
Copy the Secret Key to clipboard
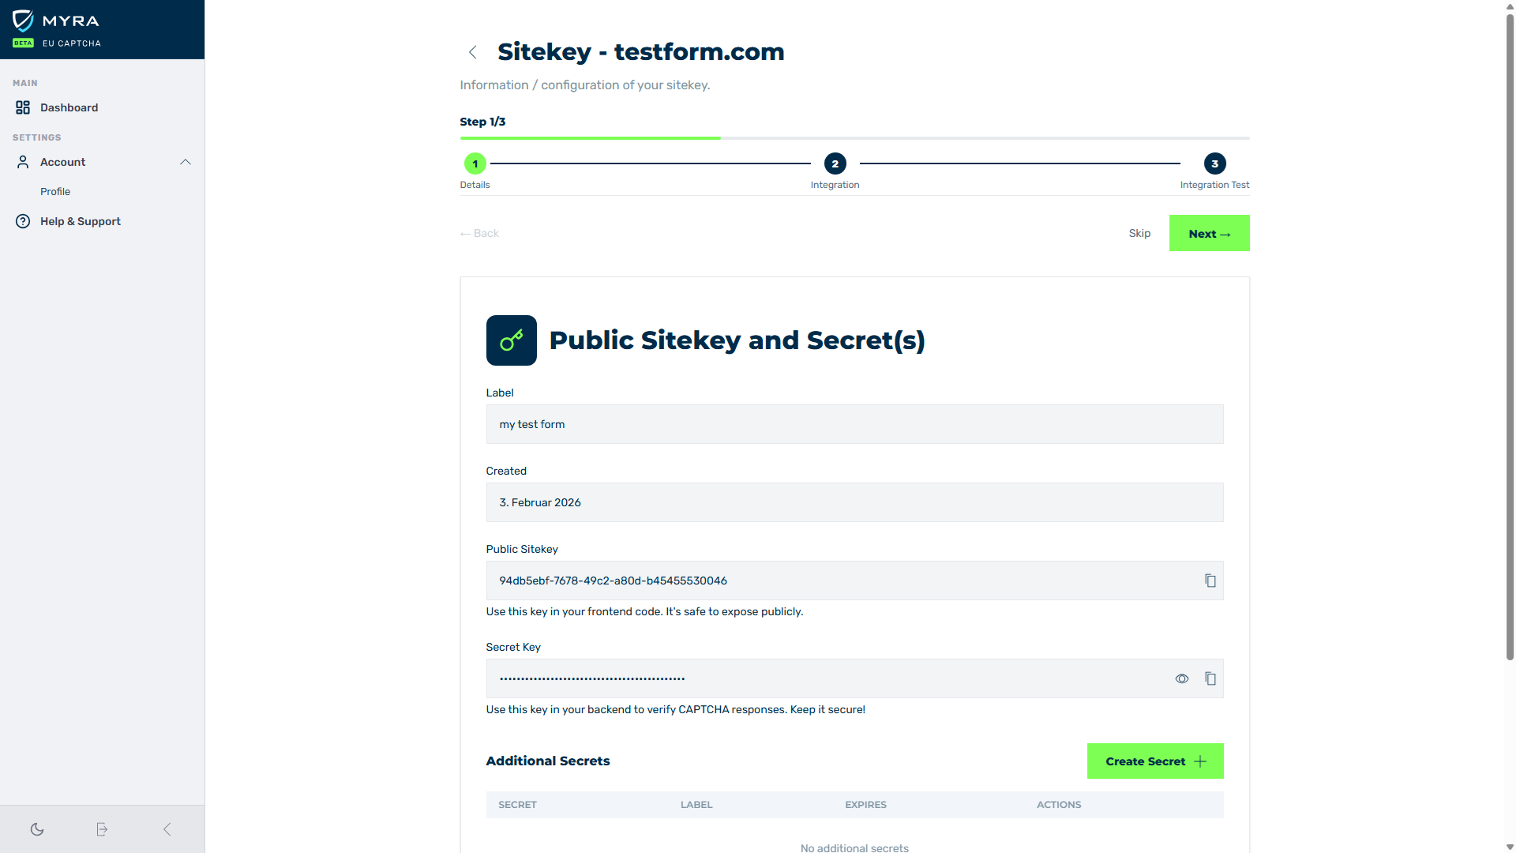[x=1210, y=678]
